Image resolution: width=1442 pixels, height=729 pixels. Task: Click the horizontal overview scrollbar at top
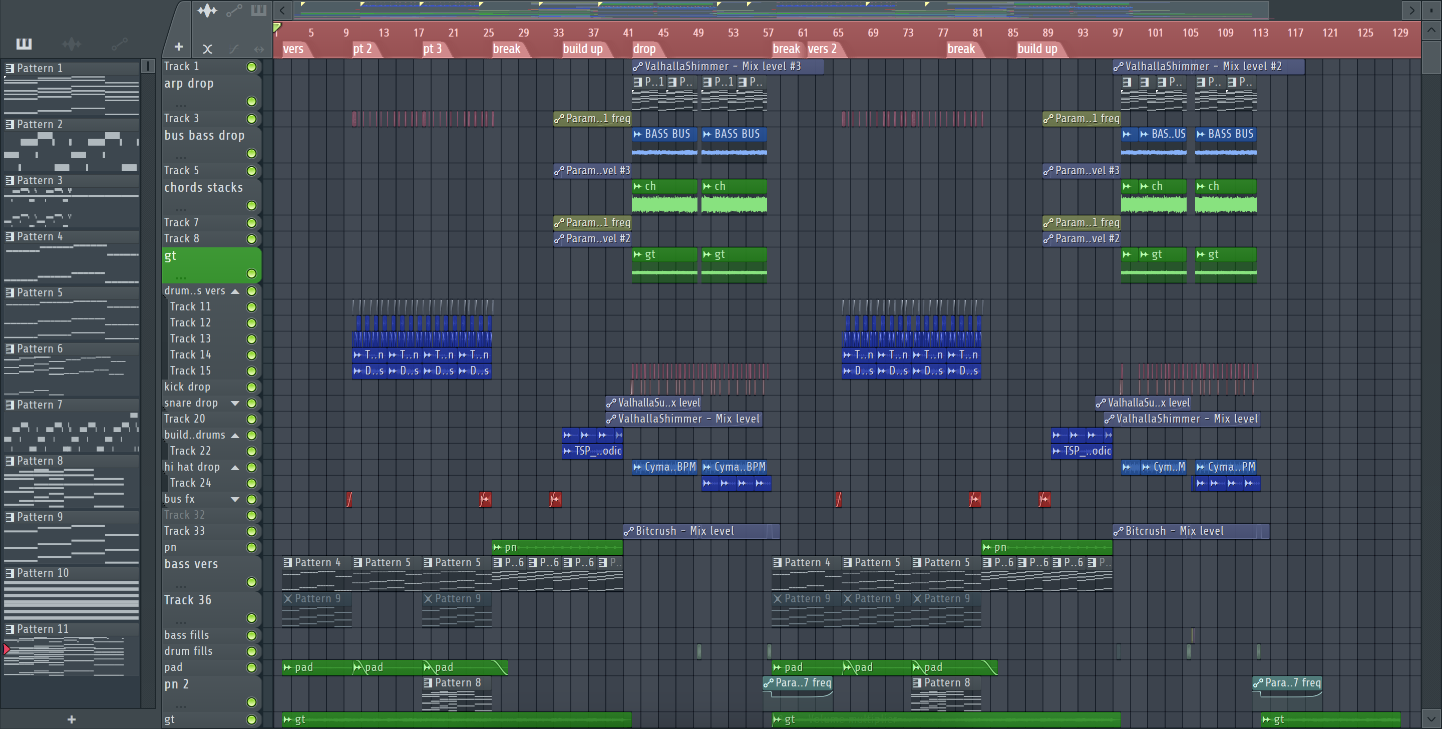coord(781,10)
